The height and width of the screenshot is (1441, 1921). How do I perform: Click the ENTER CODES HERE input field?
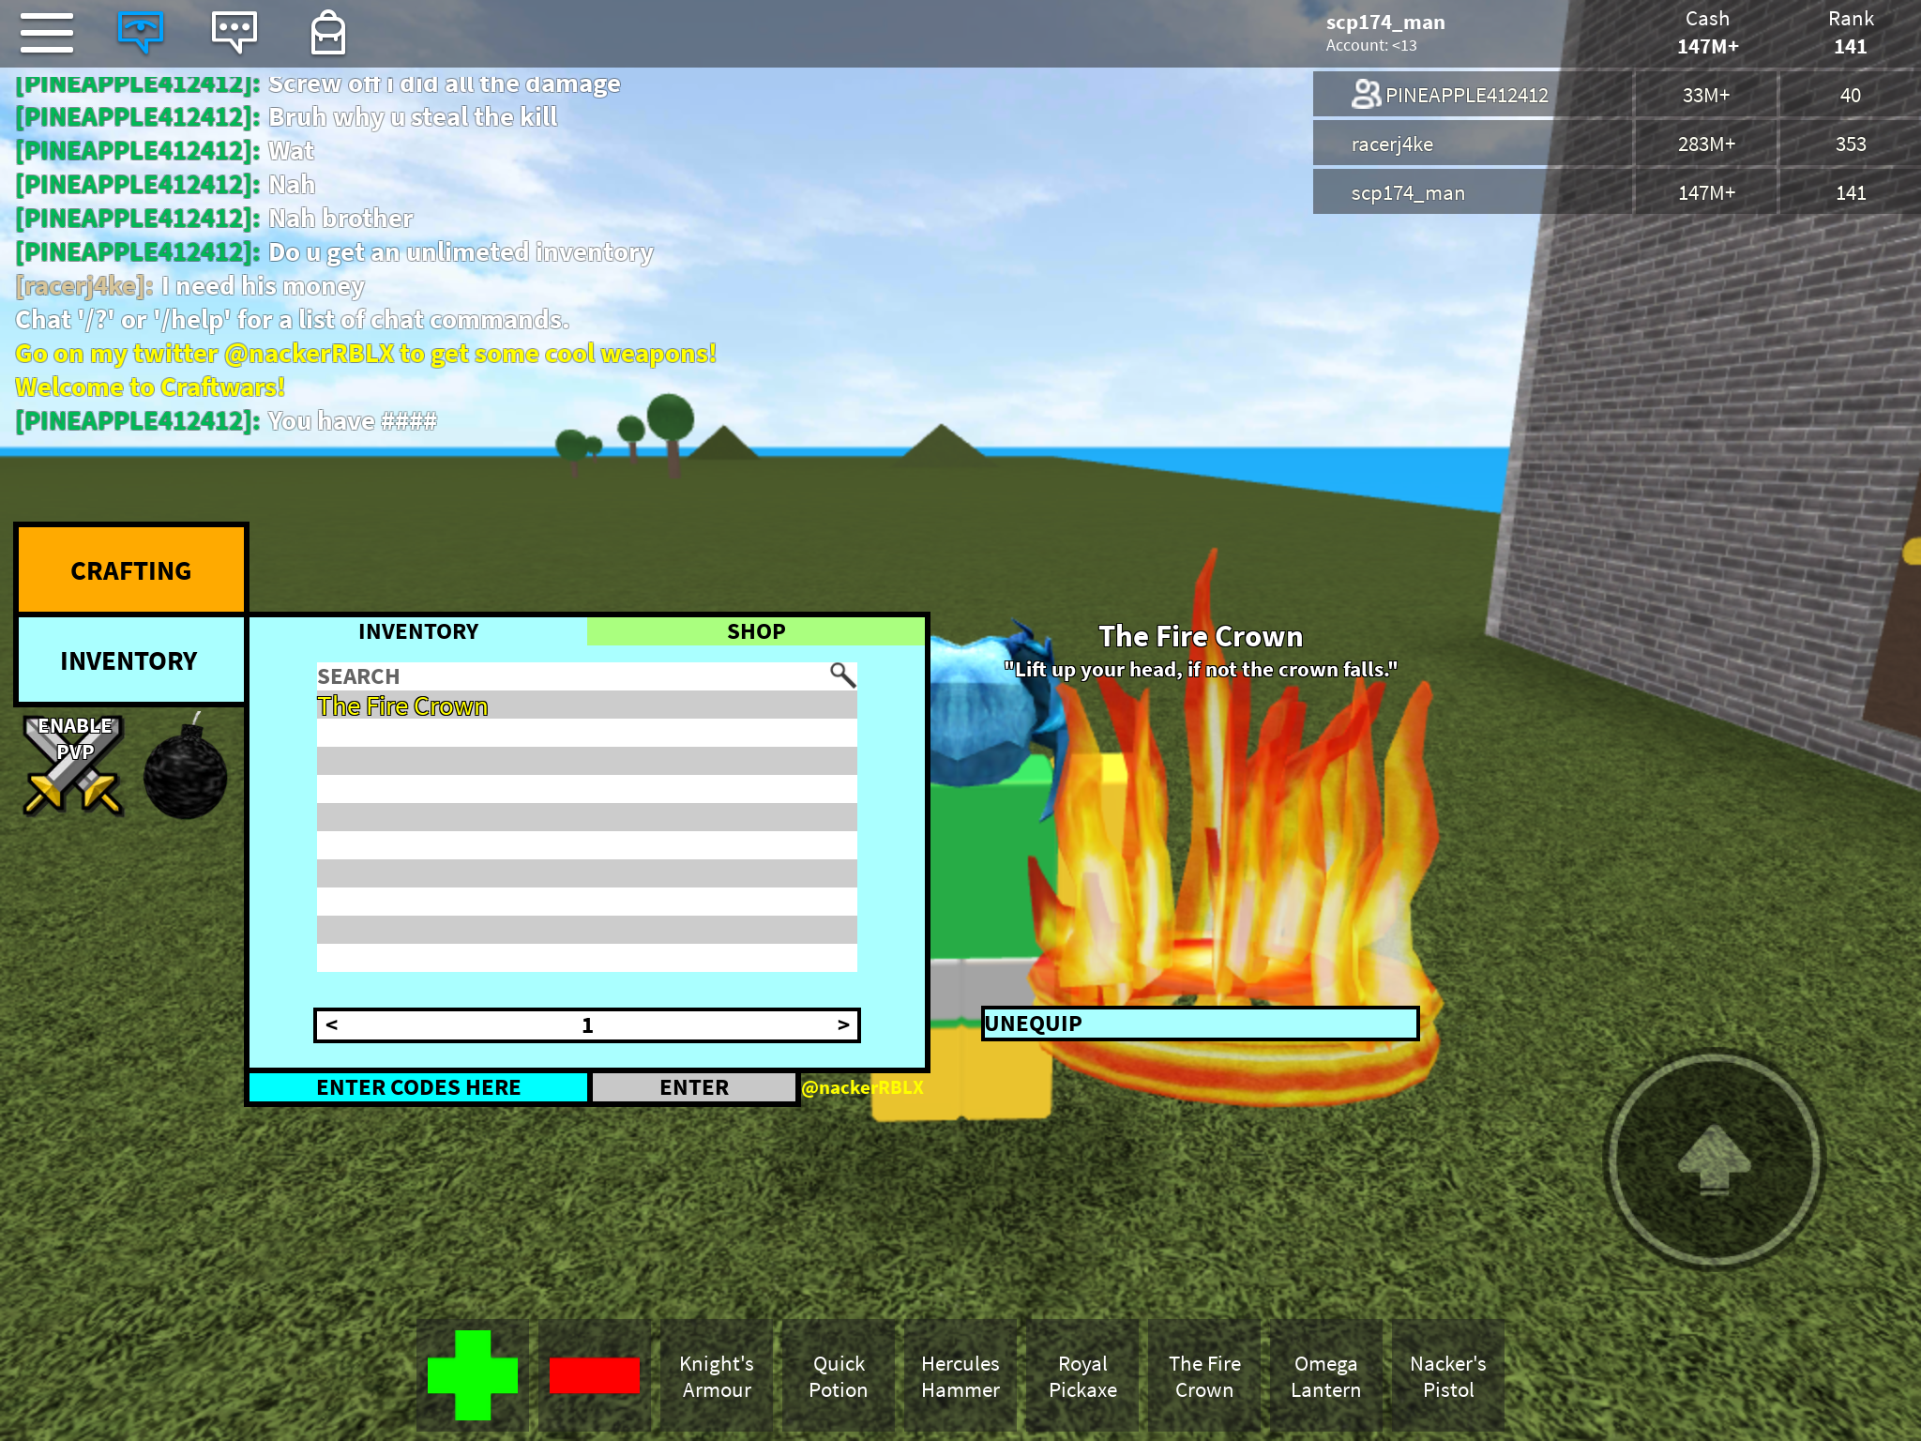[419, 1086]
